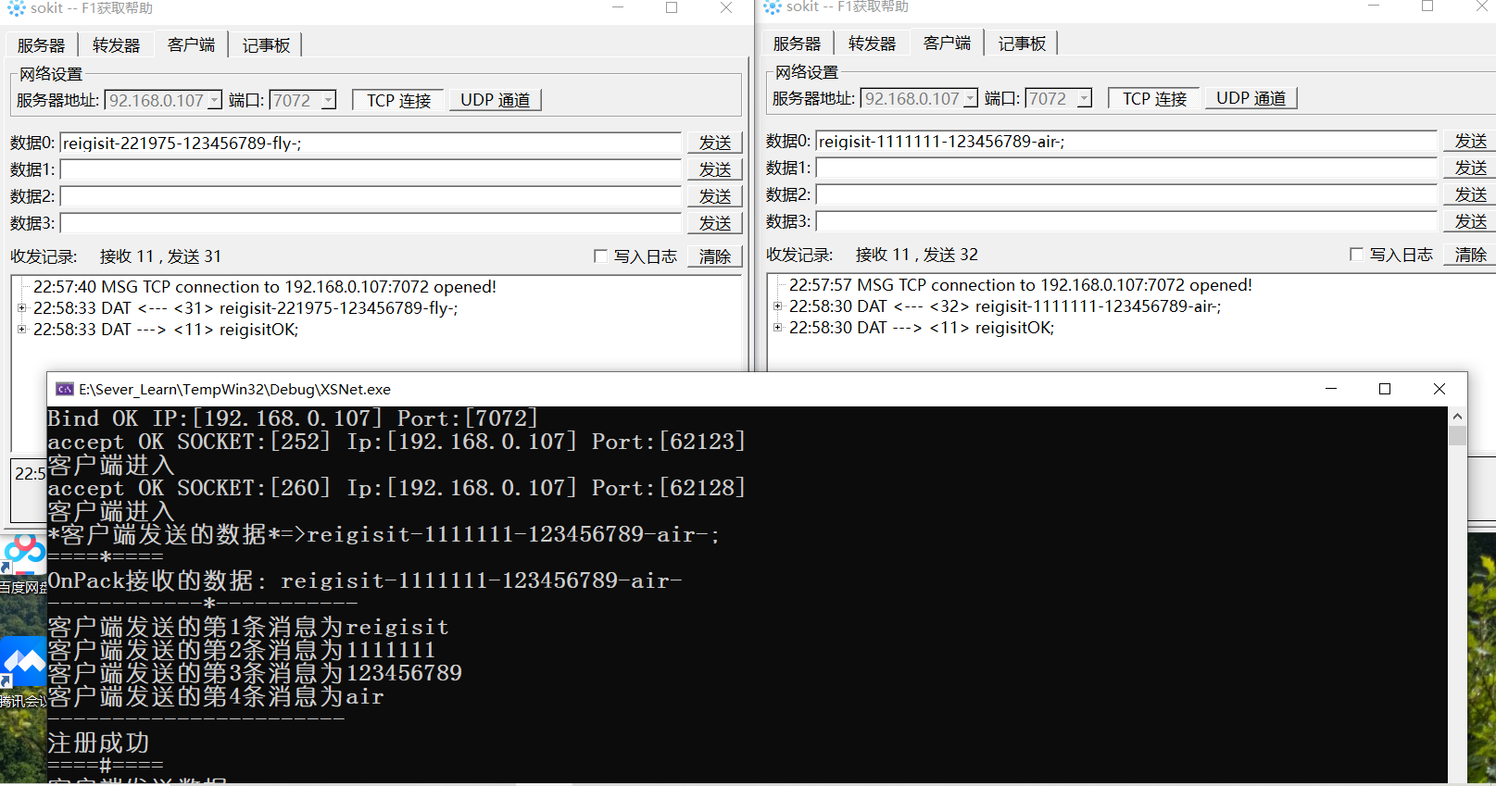Switch to 服务器 tab in right sokit window
The height and width of the screenshot is (786, 1496).
pyautogui.click(x=798, y=44)
